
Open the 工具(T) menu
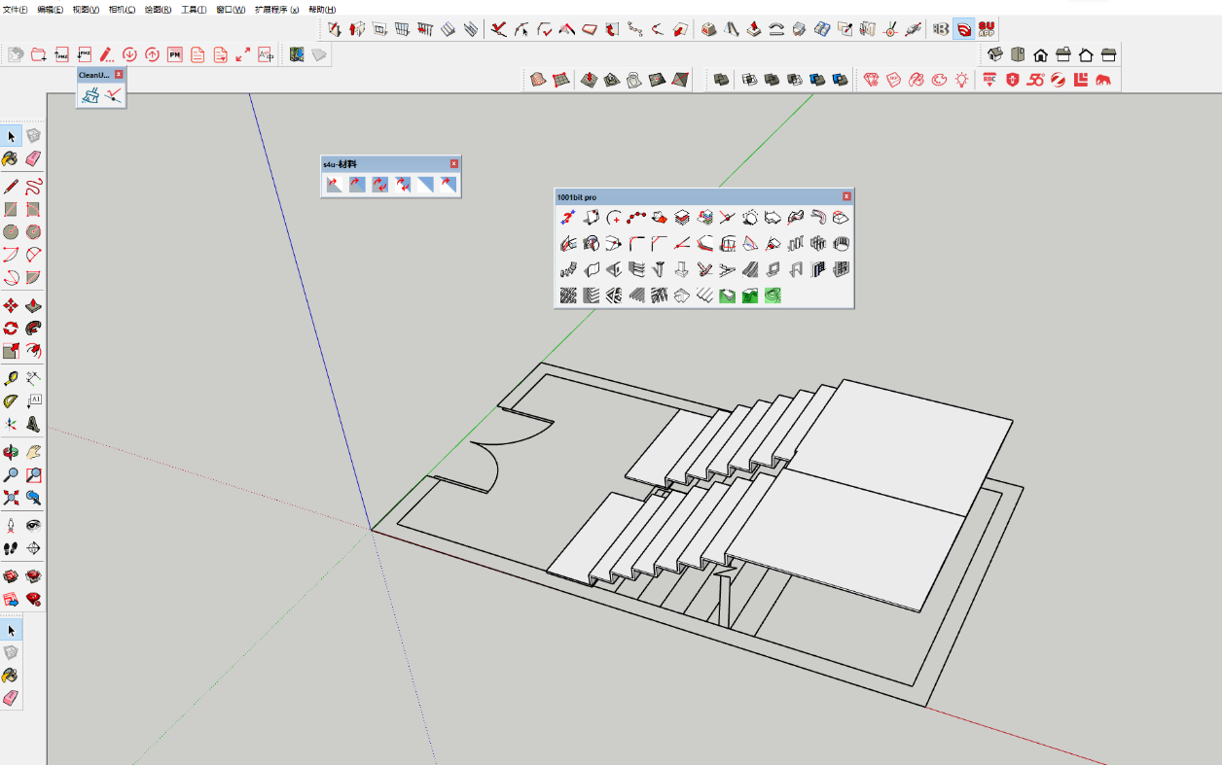click(194, 9)
